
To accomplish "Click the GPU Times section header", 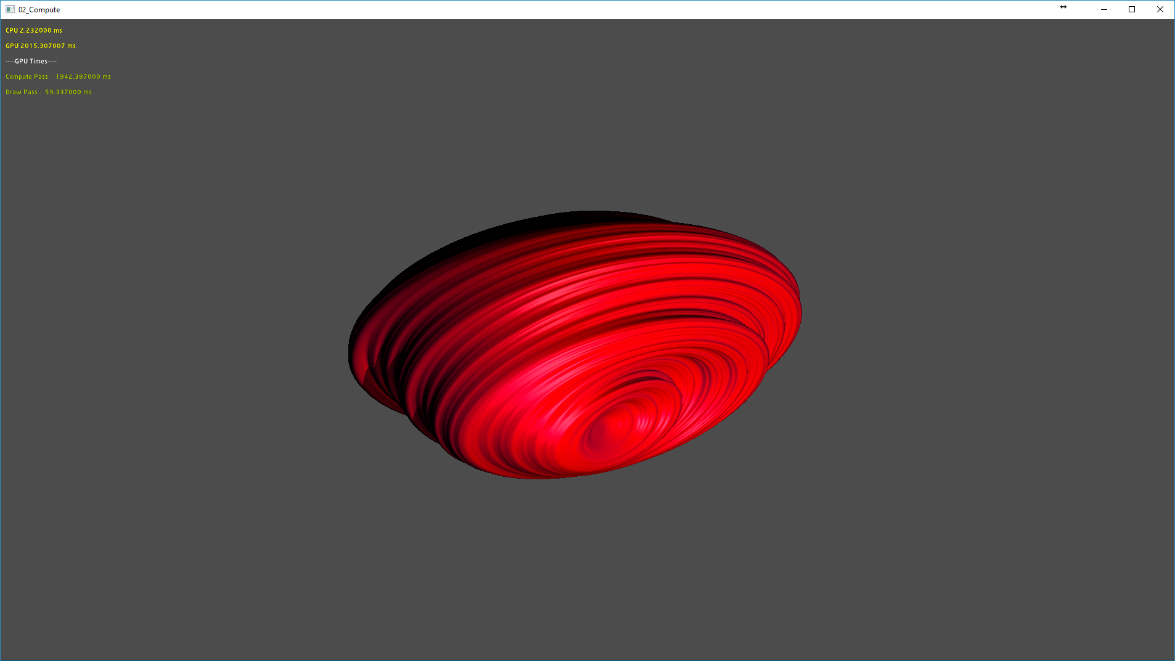I will click(31, 61).
